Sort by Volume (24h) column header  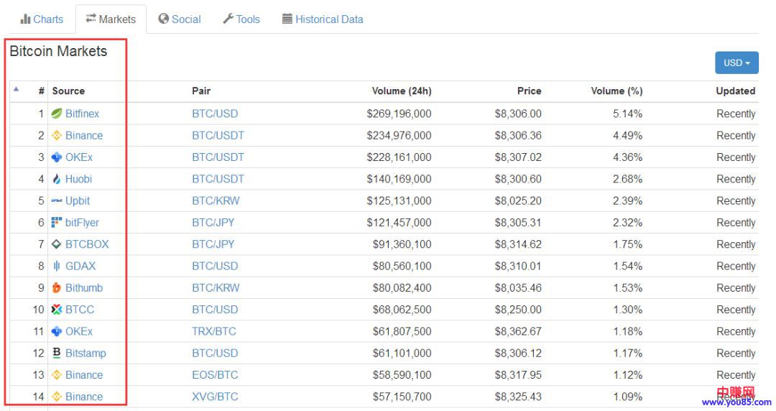tap(402, 91)
